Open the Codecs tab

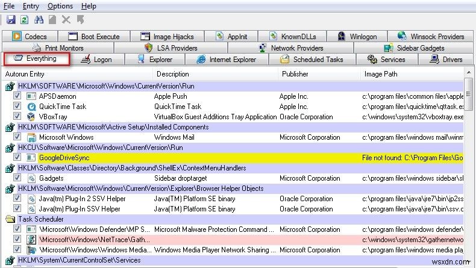(30, 36)
